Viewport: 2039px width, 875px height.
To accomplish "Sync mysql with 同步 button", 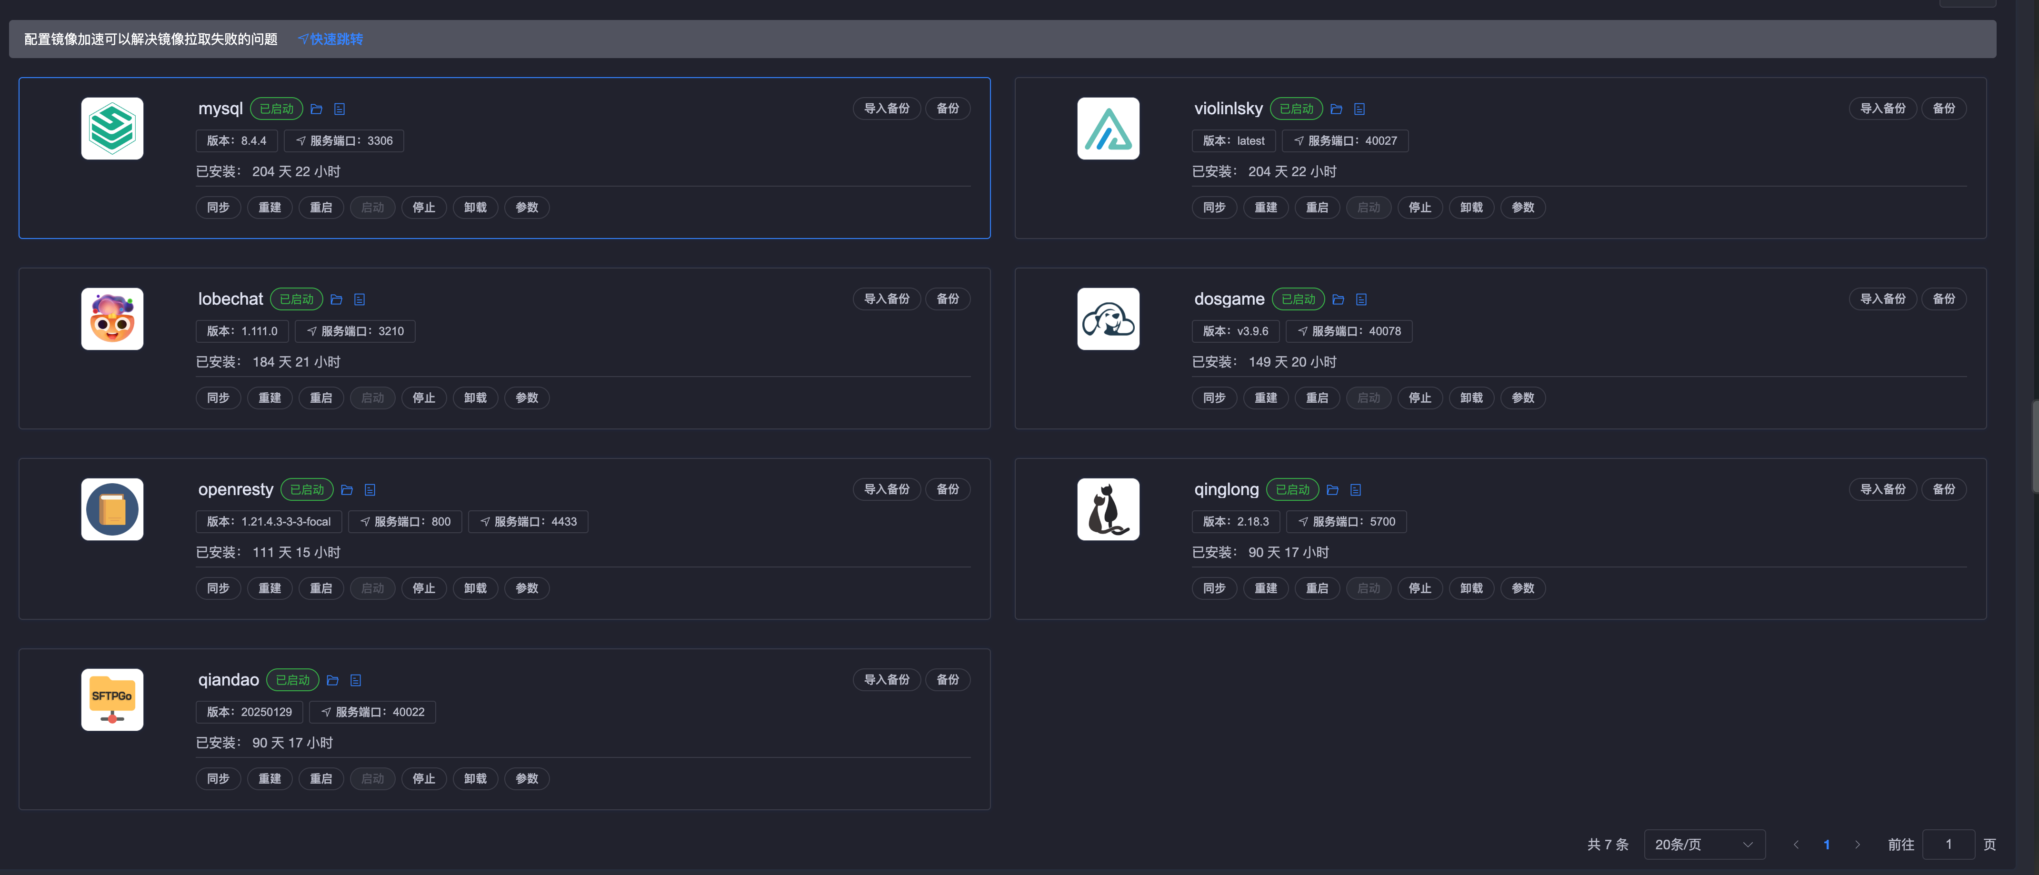I will (x=219, y=208).
